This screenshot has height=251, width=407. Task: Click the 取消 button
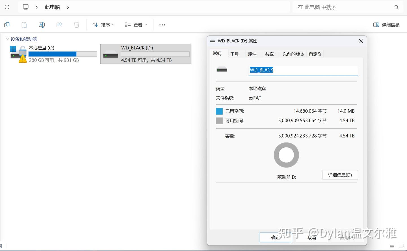(x=311, y=237)
